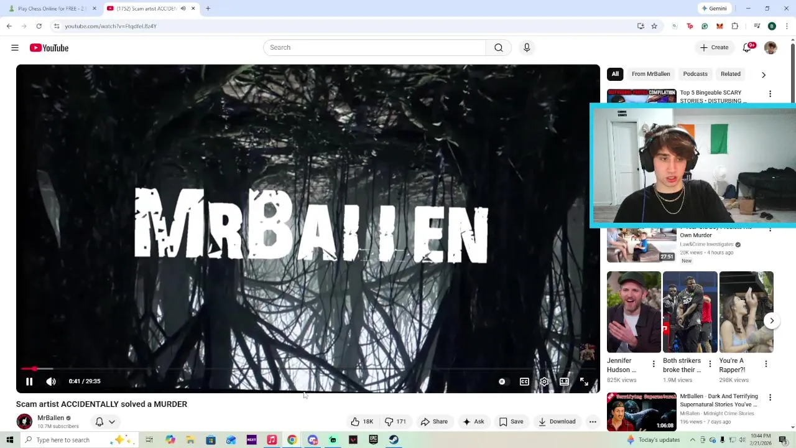Click the search magnifier button
Screen dimensions: 796x448
499,48
